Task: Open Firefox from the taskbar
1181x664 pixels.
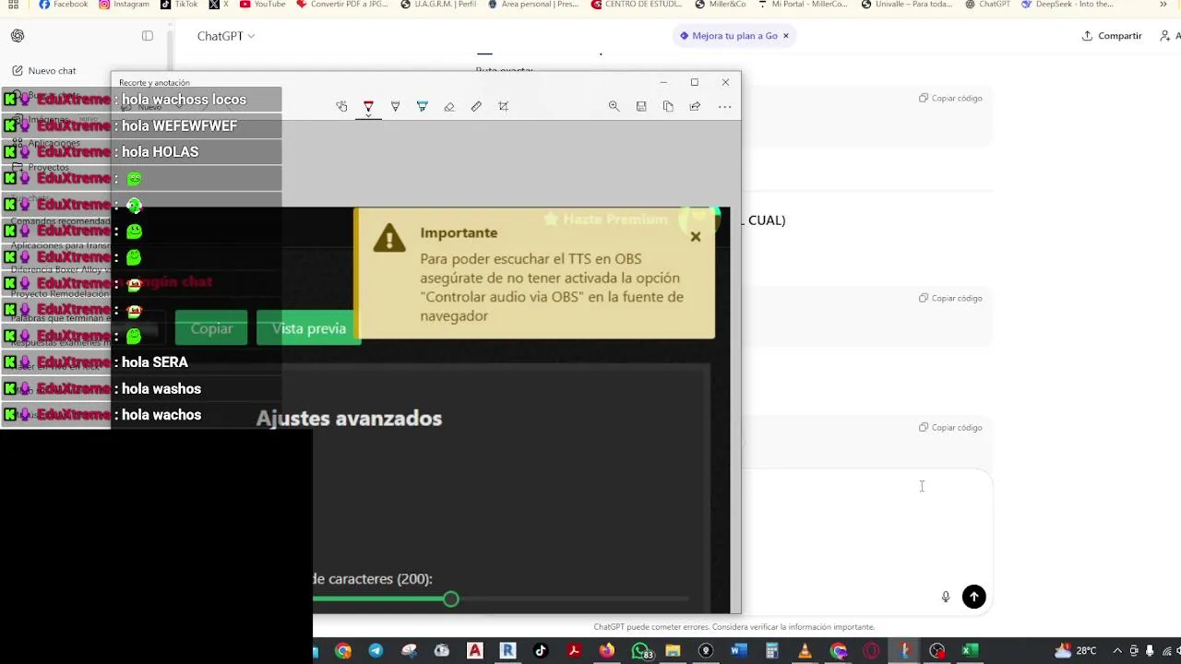Action: [607, 651]
